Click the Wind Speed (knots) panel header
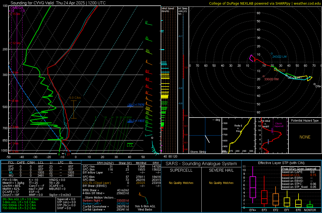322x213 pixels. click(x=168, y=10)
